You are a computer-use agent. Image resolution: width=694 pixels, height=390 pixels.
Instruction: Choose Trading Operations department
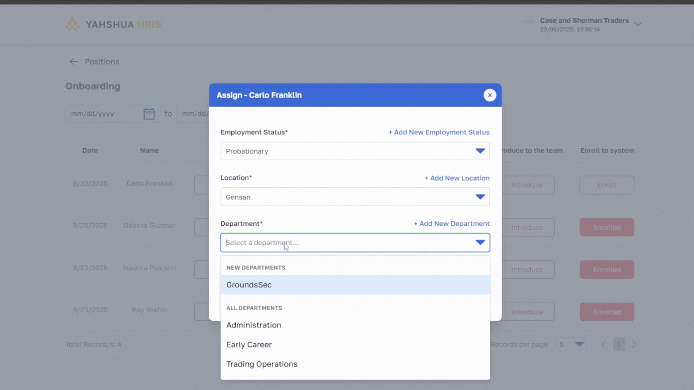coord(262,364)
